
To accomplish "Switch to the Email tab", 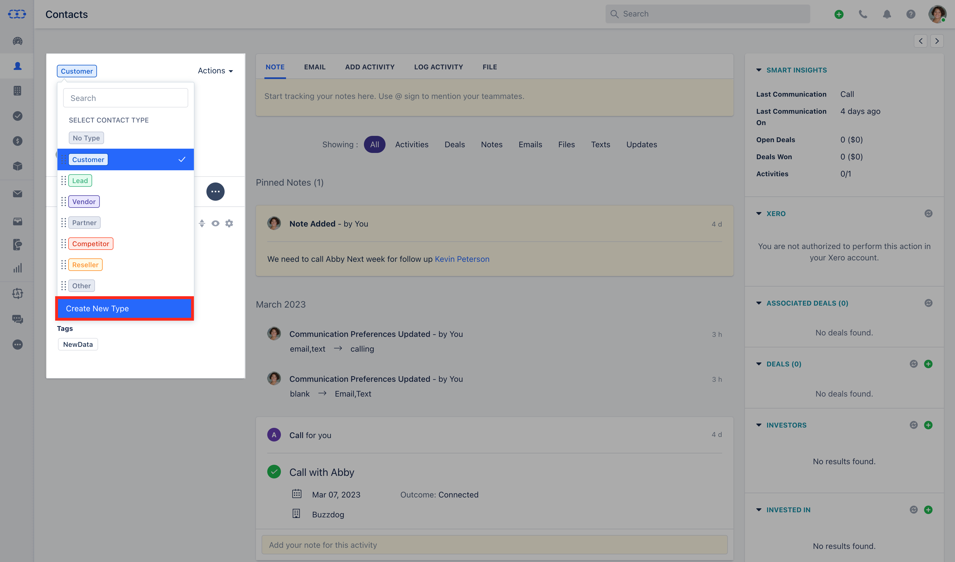I will tap(314, 67).
